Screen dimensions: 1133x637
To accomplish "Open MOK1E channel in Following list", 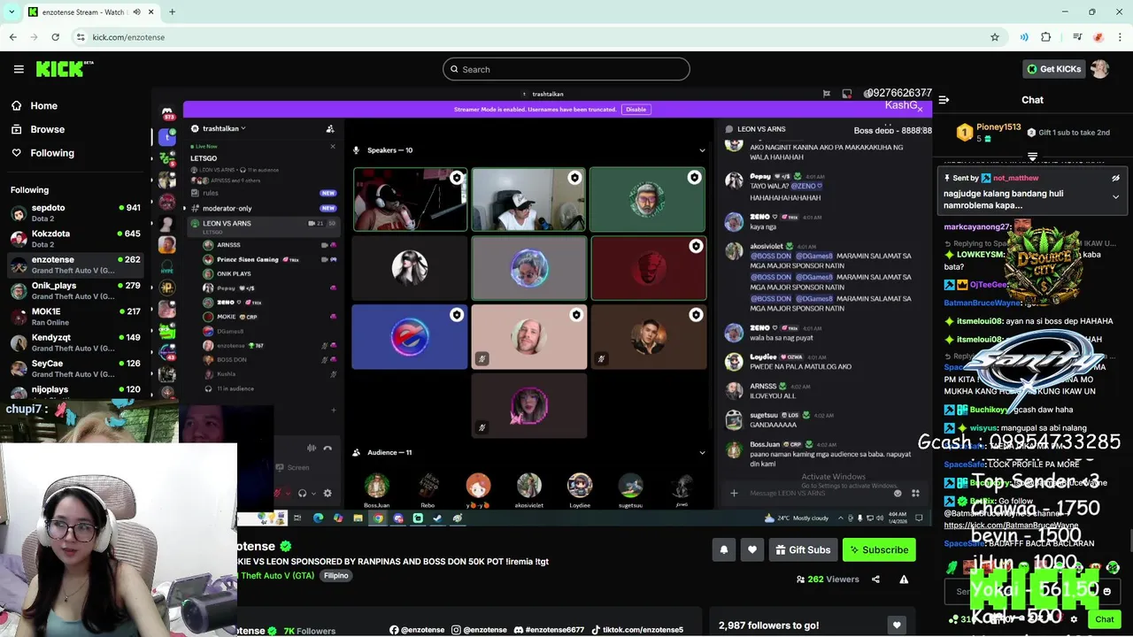I will 75,317.
